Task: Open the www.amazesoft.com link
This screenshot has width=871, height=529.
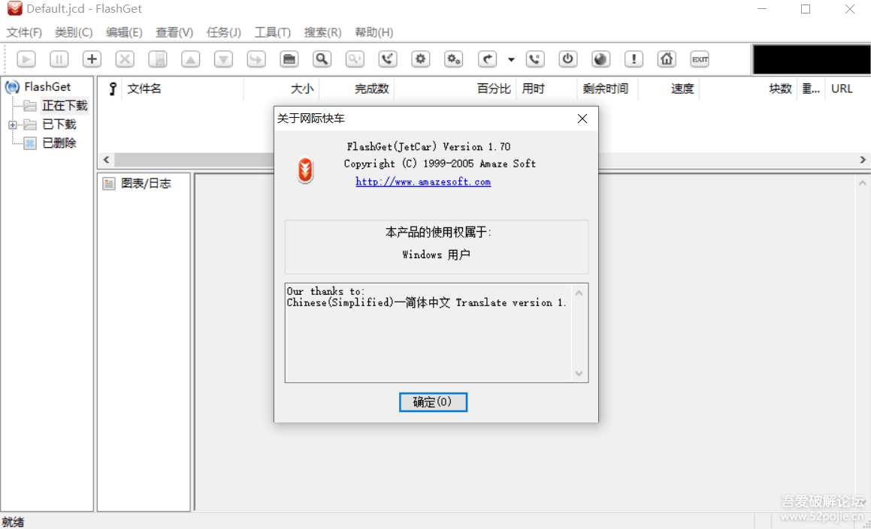Action: pyautogui.click(x=423, y=182)
